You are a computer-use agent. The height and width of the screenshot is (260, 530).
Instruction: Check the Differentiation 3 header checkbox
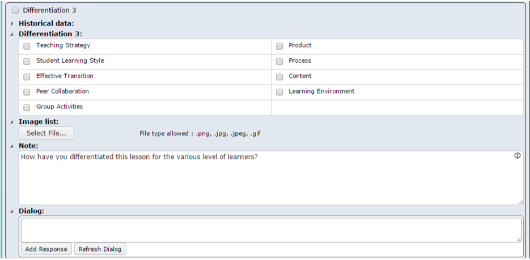tap(15, 10)
